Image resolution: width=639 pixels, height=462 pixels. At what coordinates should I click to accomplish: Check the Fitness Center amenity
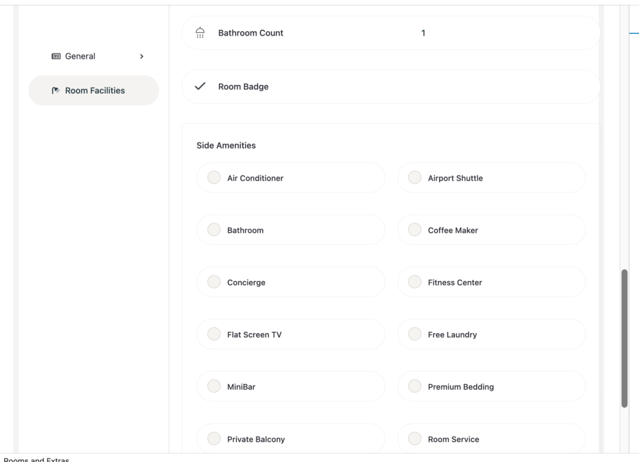click(415, 282)
